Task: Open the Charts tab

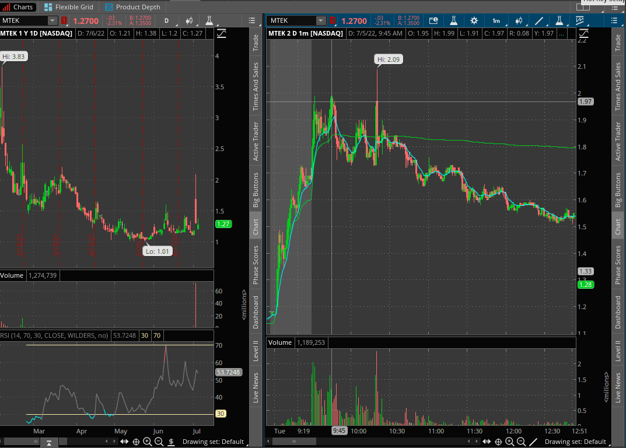Action: click(18, 7)
